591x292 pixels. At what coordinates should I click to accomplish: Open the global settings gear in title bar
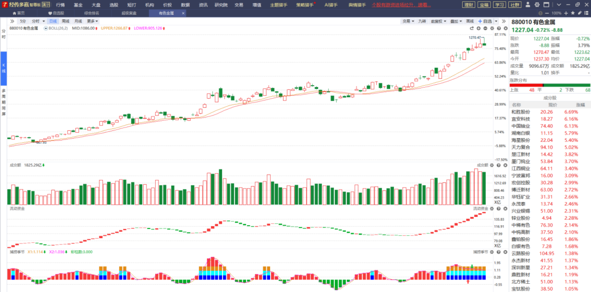pyautogui.click(x=537, y=5)
